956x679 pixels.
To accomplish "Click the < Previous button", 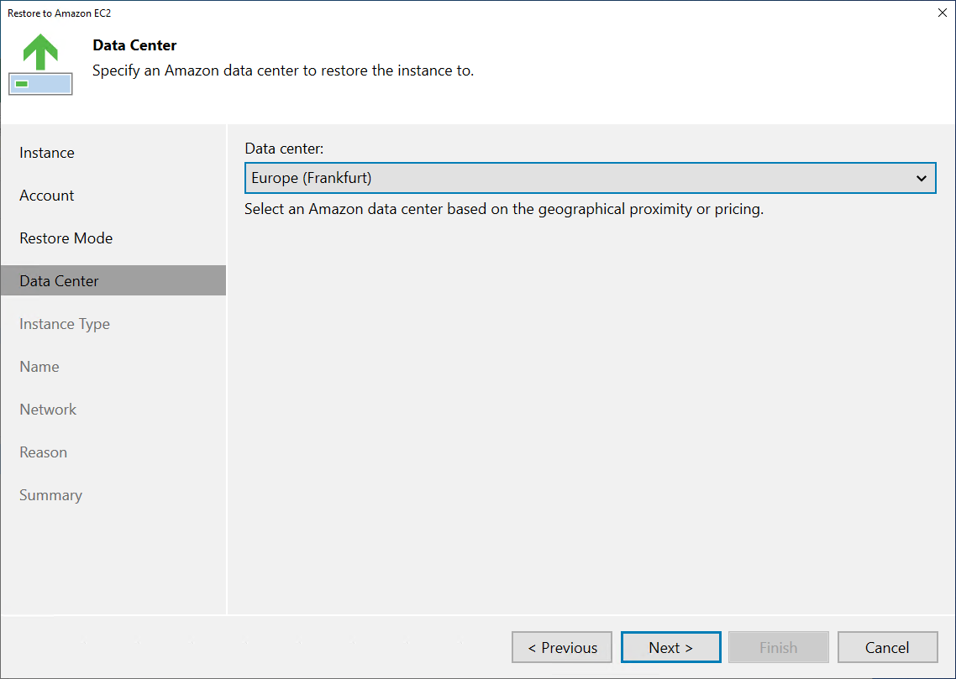I will (562, 647).
